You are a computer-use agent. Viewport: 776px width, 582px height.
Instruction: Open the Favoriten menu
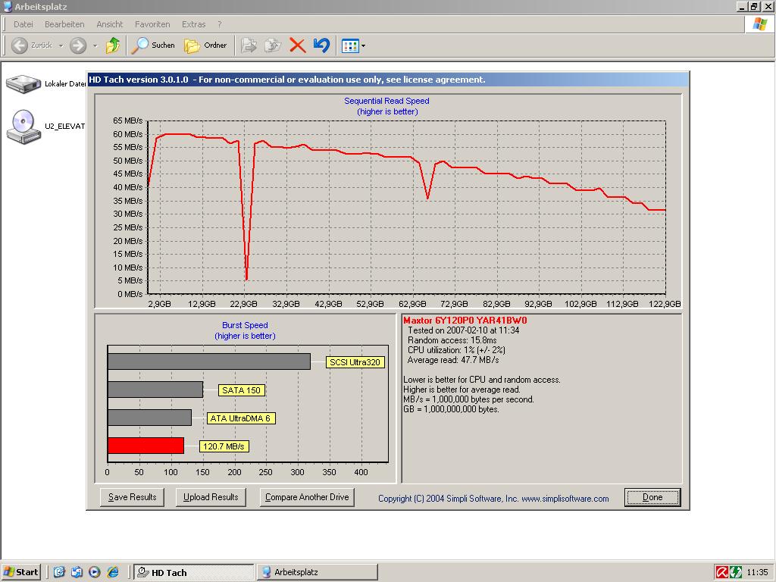[x=152, y=24]
